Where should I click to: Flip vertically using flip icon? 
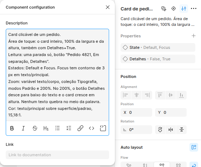[x=181, y=130]
